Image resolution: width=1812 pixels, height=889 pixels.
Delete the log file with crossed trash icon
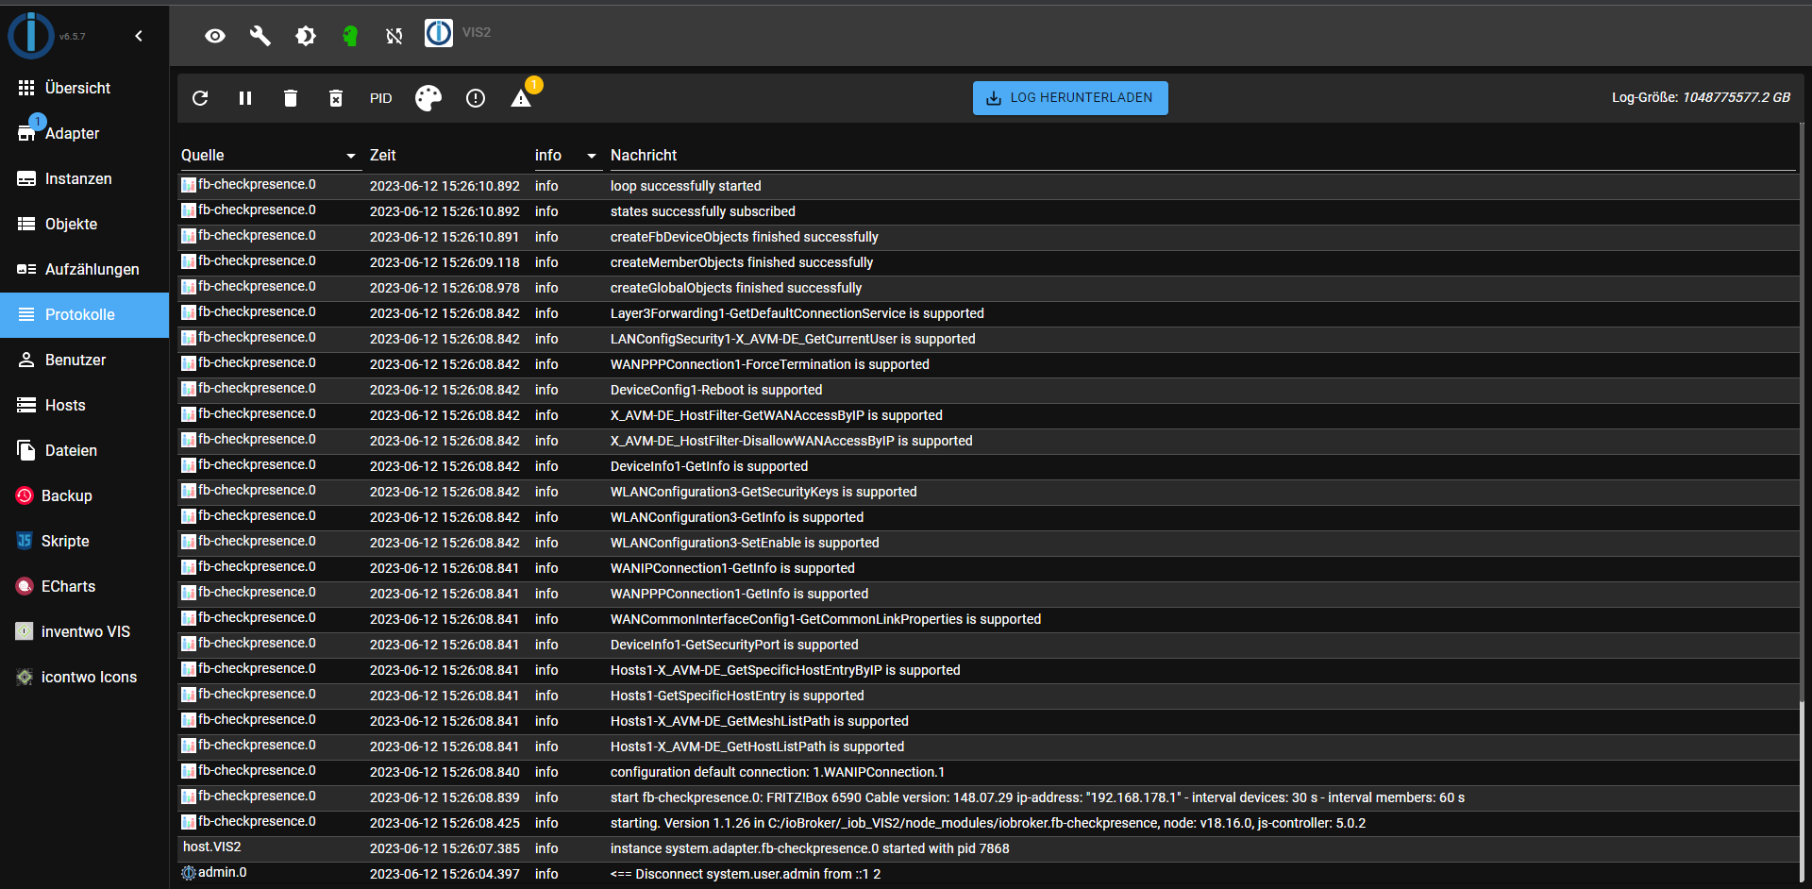tap(336, 98)
